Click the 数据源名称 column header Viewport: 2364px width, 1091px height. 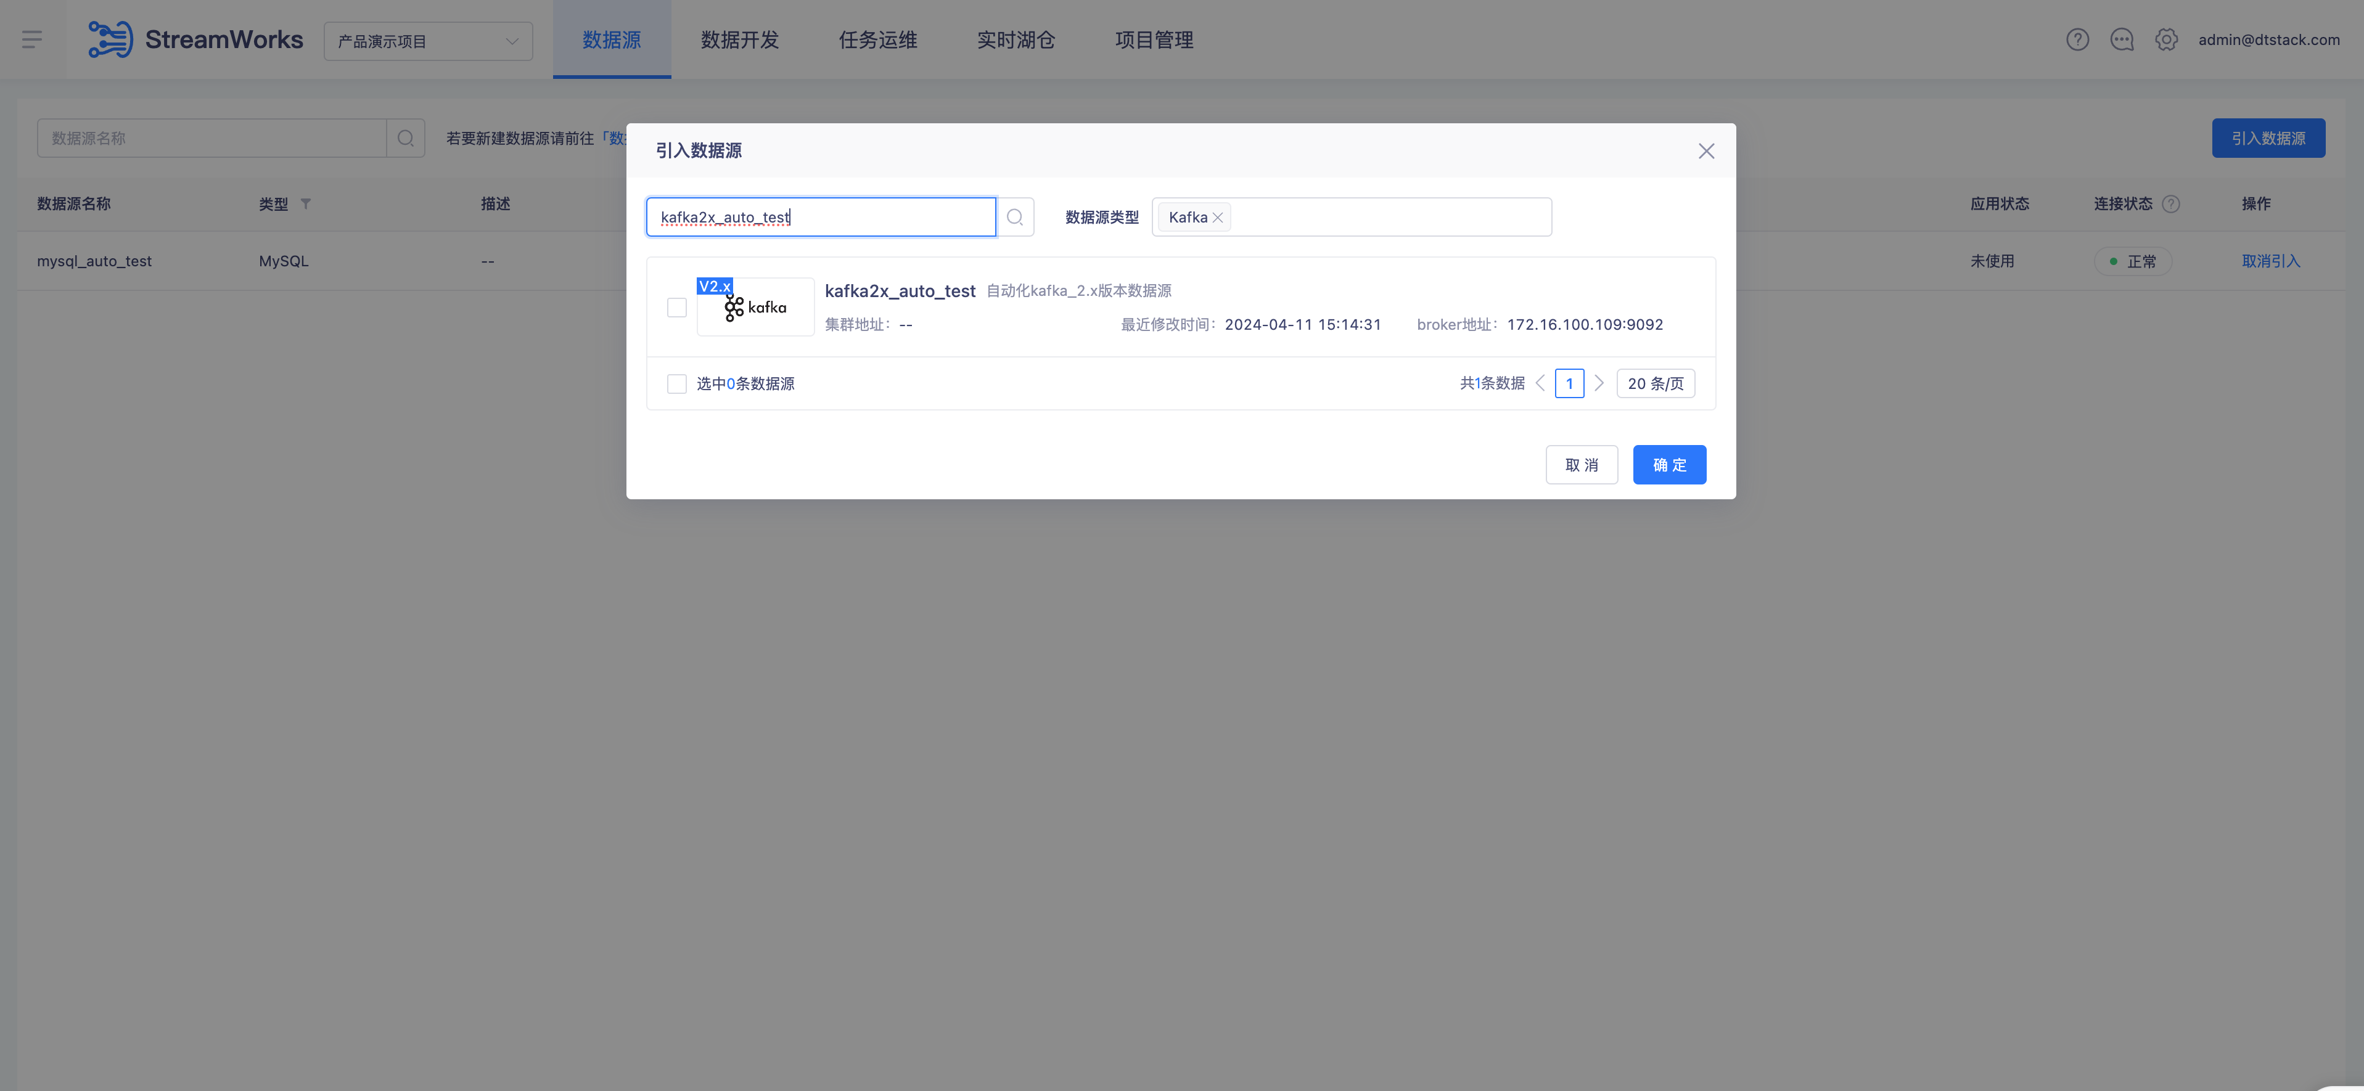point(73,203)
